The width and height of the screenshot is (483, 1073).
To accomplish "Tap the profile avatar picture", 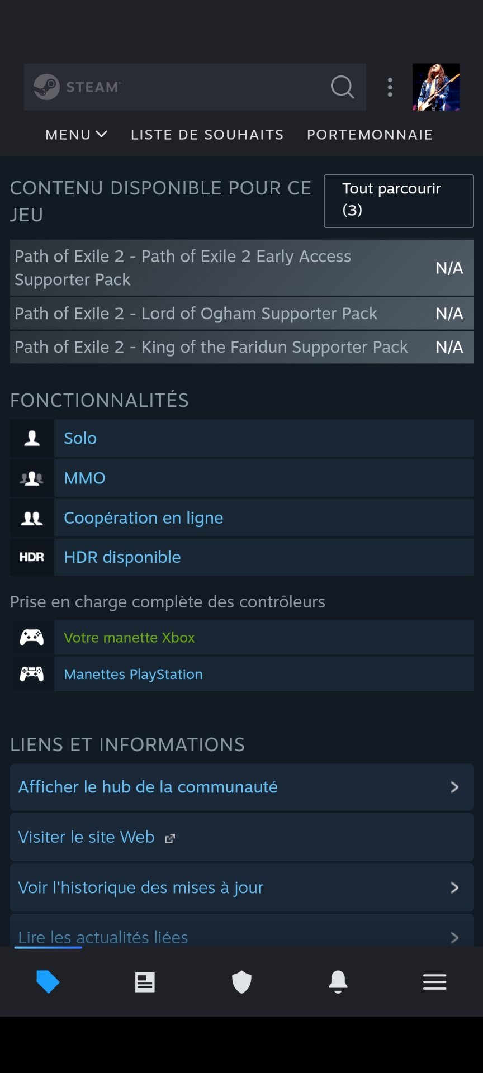I will 436,87.
